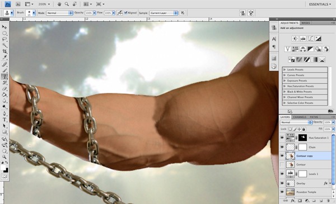Toggle the Aligned checkbox
This screenshot has height=204, width=336.
coord(126,13)
